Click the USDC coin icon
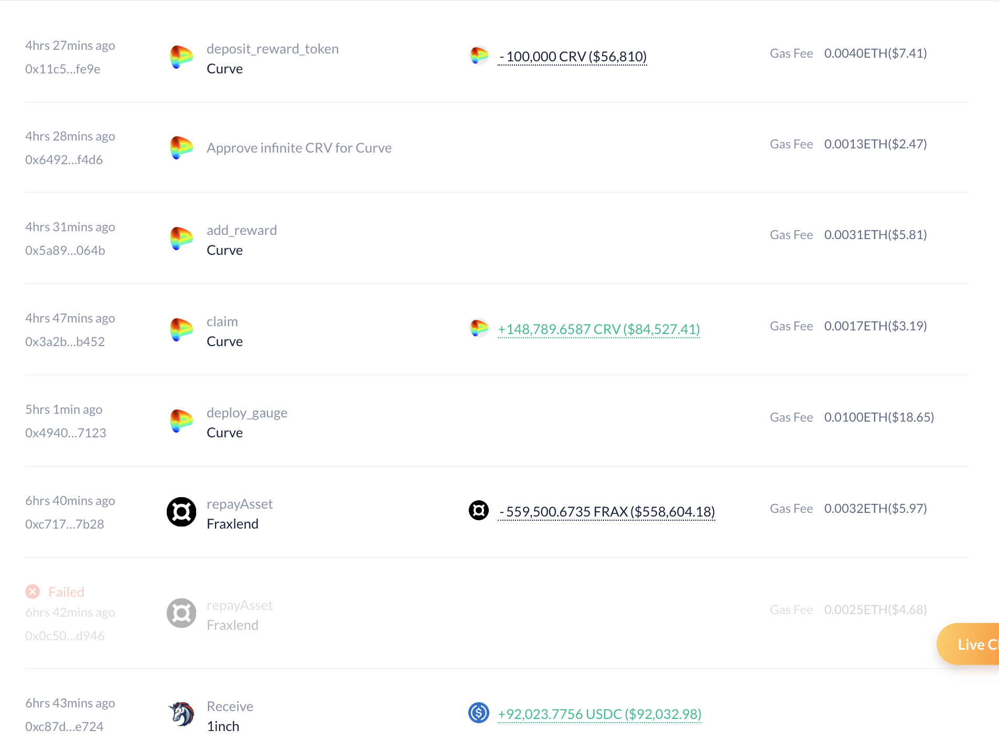Image resolution: width=999 pixels, height=752 pixels. tap(479, 713)
